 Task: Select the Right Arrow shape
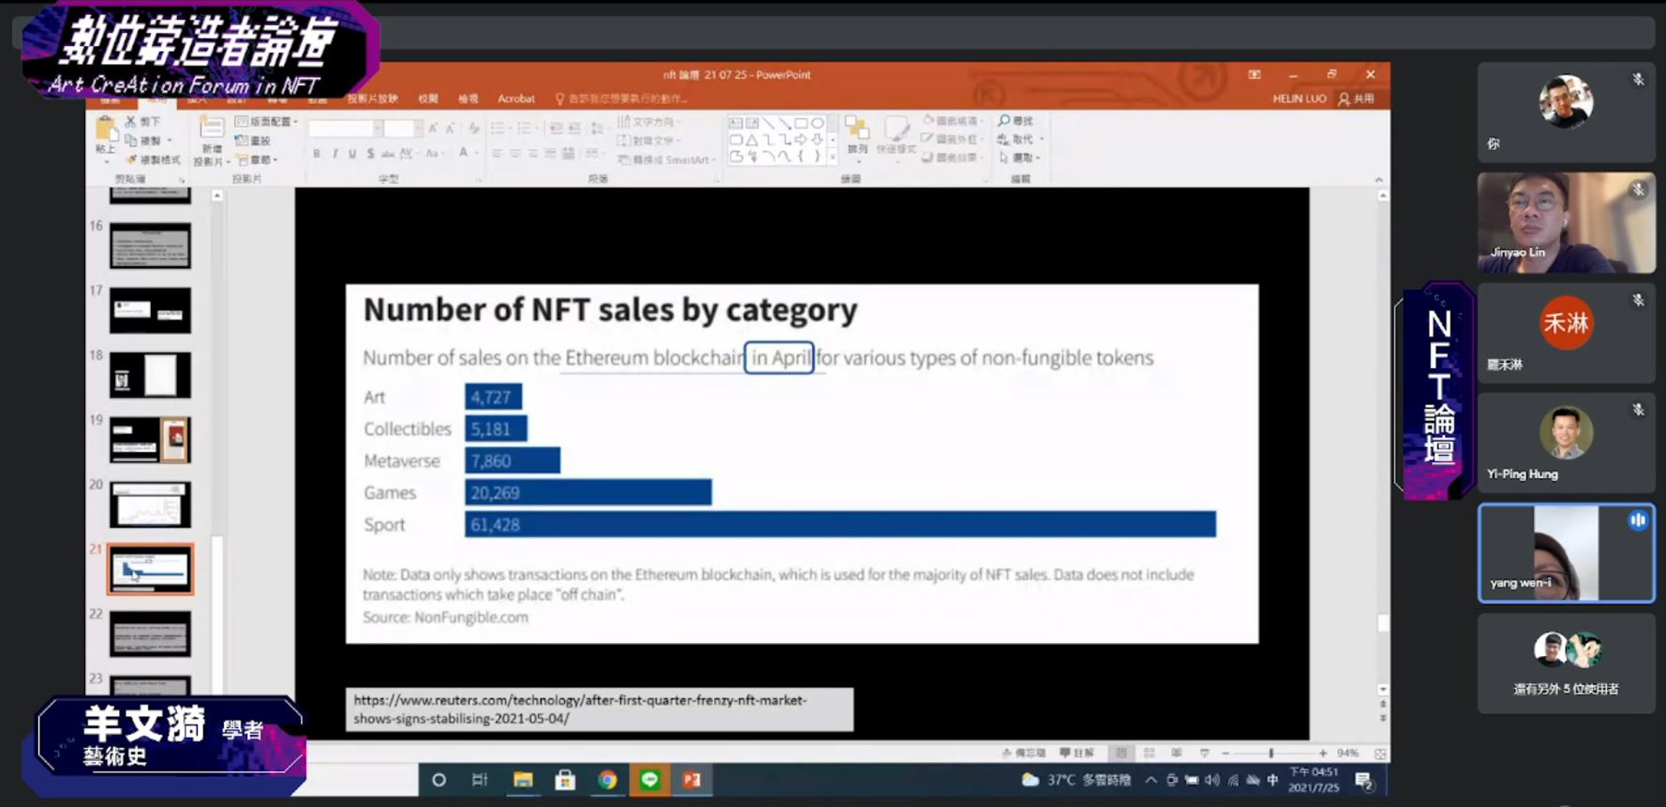[801, 140]
